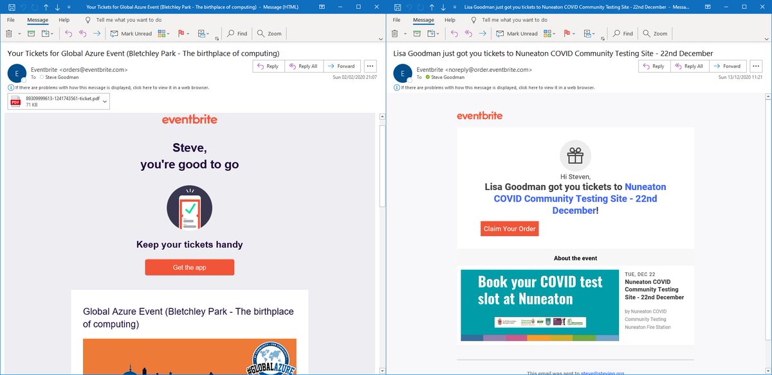This screenshot has width=772, height=375.
Task: Click Zoom in Nuneaton COVID message window
Action: (655, 33)
